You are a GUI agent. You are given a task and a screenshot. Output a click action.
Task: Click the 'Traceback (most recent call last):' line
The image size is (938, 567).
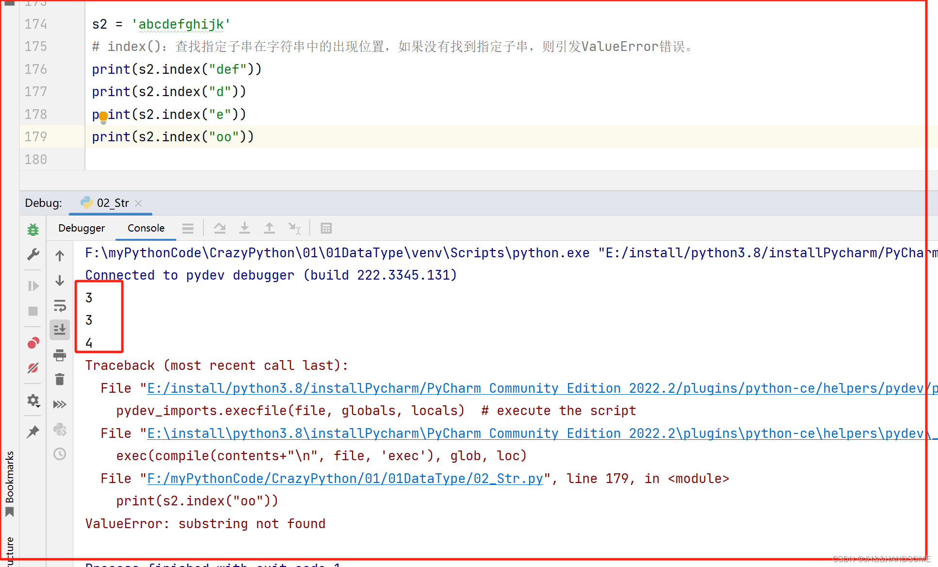point(217,366)
